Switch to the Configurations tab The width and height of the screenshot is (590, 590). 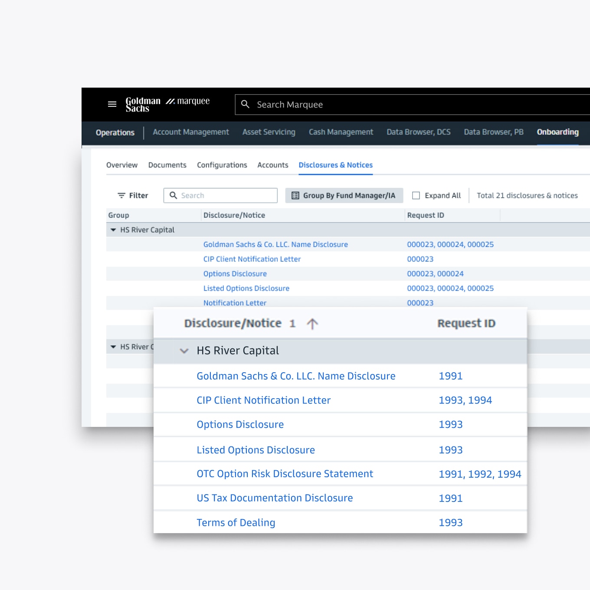(222, 165)
